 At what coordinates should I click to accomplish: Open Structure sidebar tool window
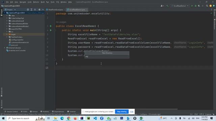[x=1, y=104]
